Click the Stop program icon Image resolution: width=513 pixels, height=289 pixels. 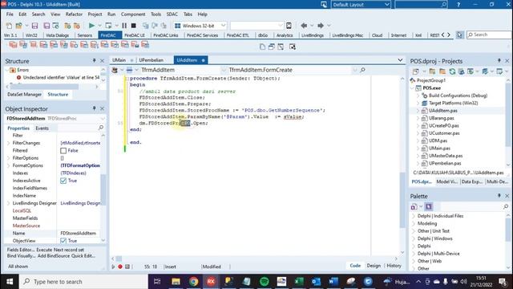pos(134,26)
